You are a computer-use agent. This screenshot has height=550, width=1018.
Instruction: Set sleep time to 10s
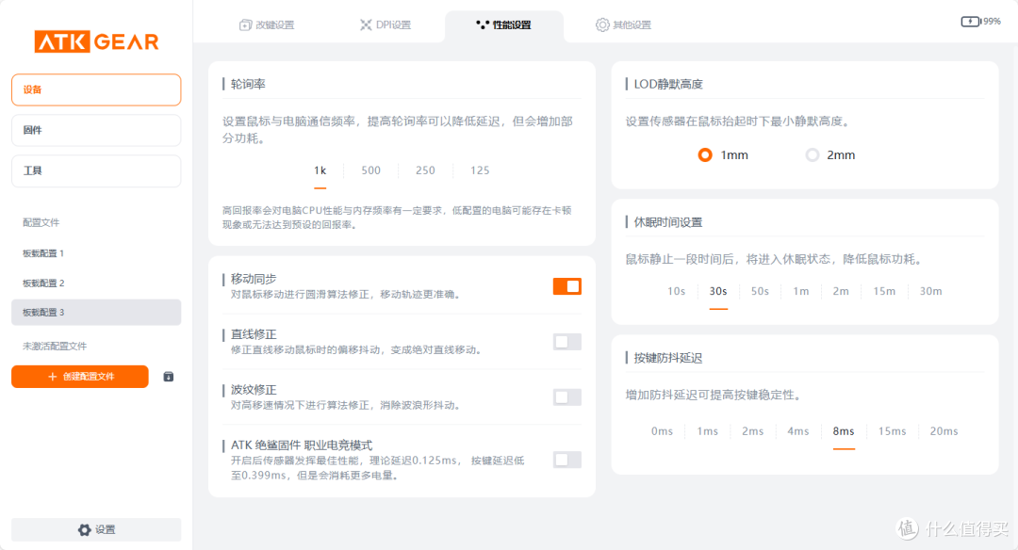677,291
